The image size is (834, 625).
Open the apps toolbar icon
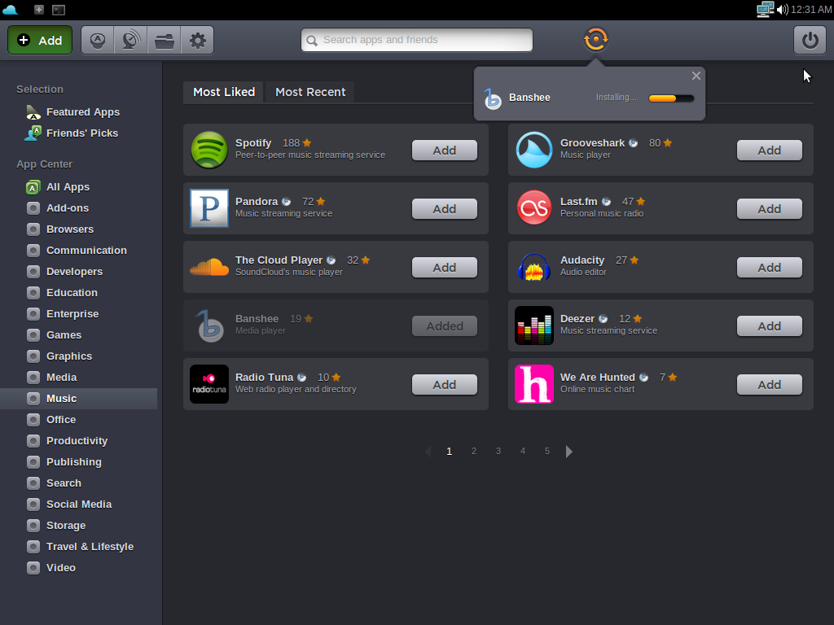[98, 41]
